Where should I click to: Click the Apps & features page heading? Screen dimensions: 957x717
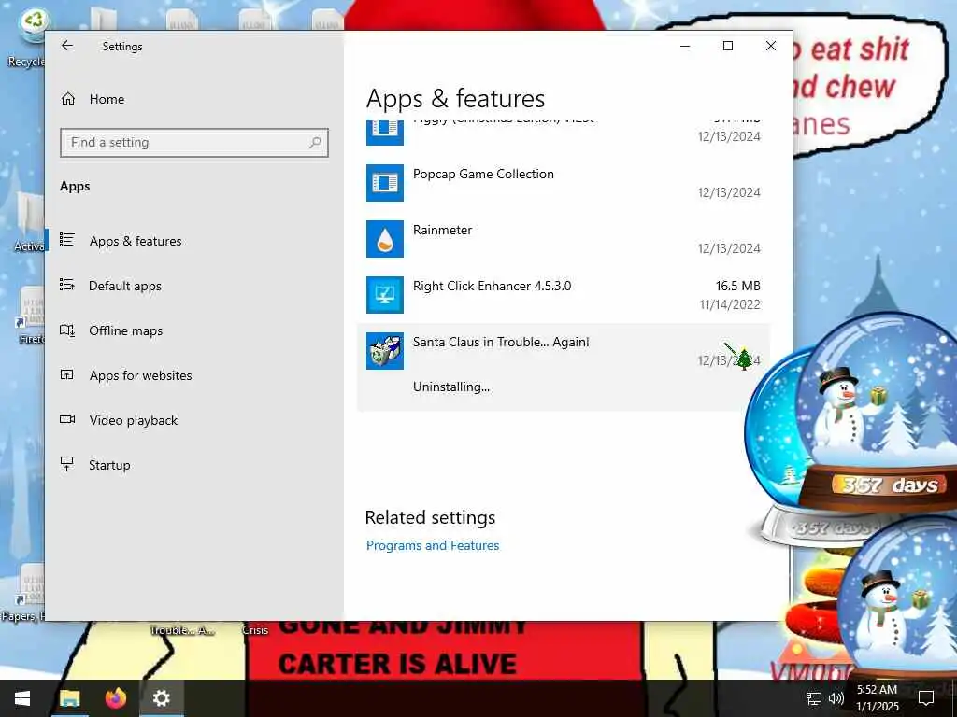[455, 99]
